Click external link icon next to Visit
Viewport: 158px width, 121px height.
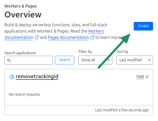pyautogui.click(x=147, y=77)
